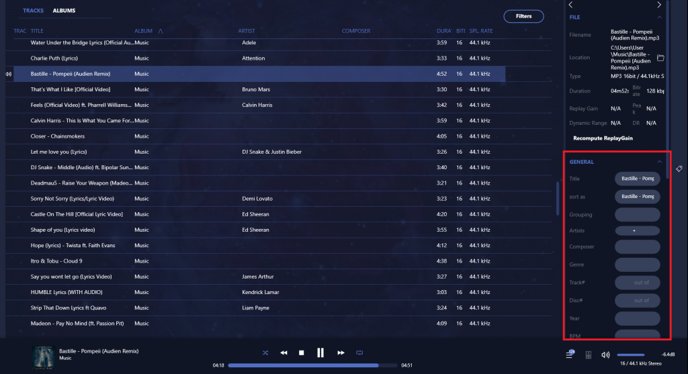Click the track list vertical scrollbar
The image size is (688, 374).
[x=557, y=198]
